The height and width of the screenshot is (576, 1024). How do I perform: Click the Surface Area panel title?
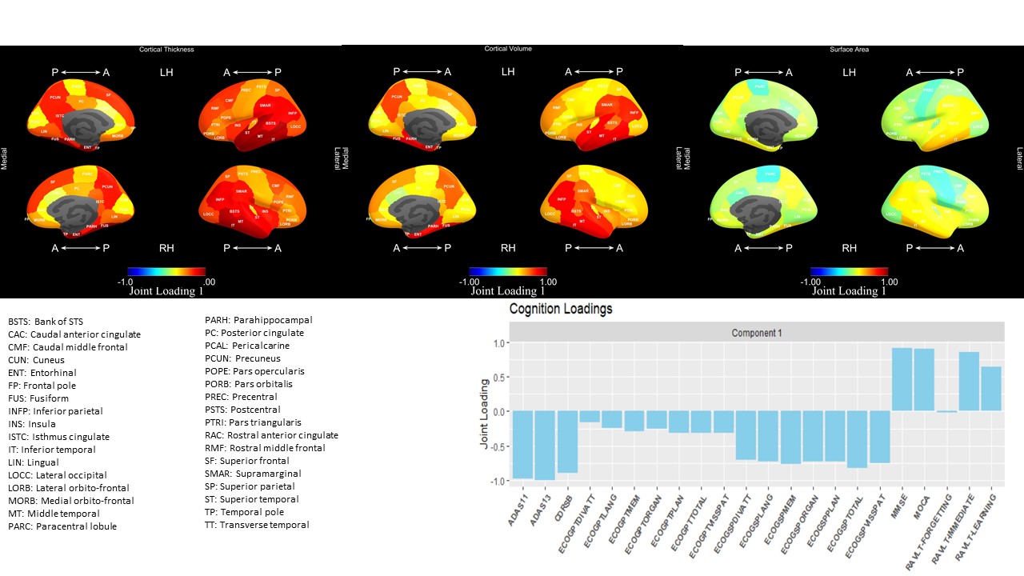(x=849, y=50)
